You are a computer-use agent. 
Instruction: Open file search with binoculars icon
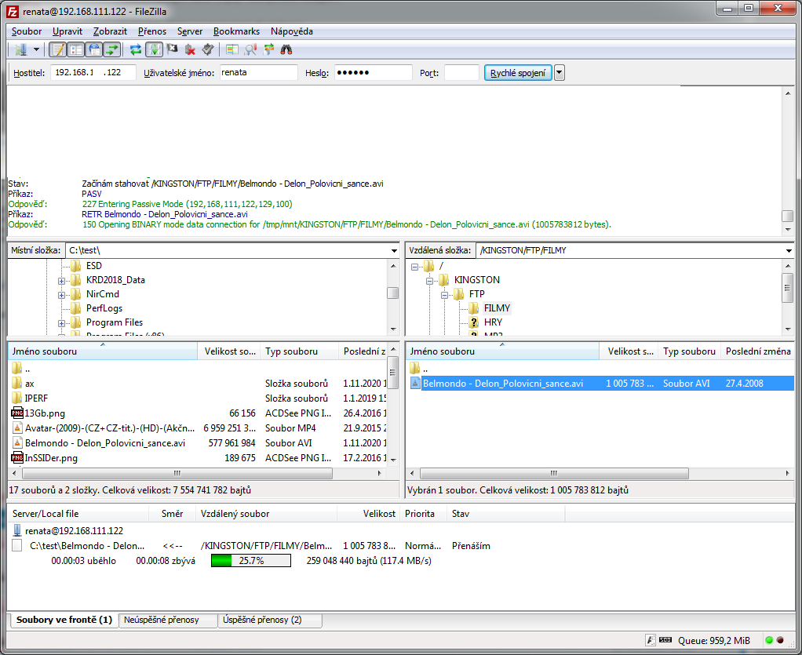point(286,49)
